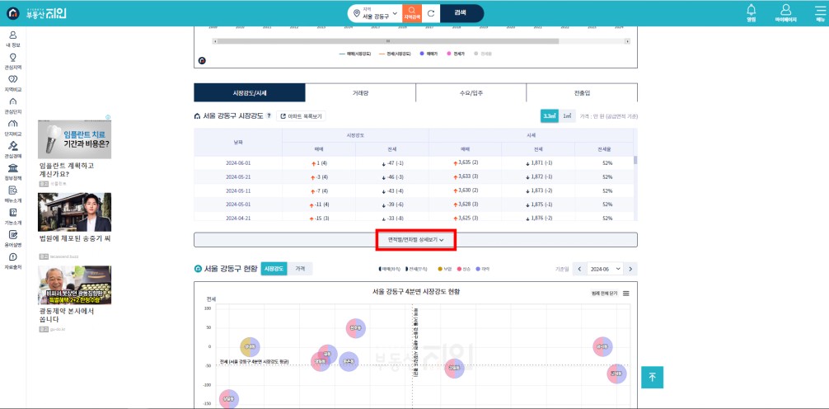
Task: Select the 3.3㎡ unit toggle
Action: pyautogui.click(x=550, y=116)
